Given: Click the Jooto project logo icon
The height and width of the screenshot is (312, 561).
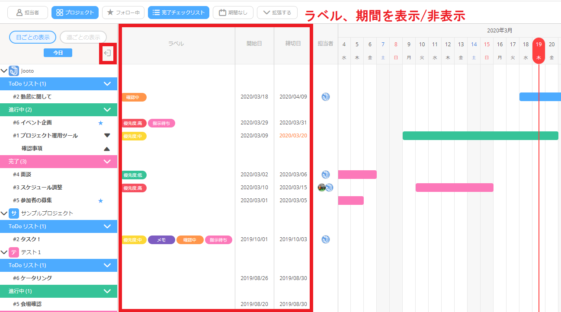Looking at the screenshot, I should click(14, 70).
